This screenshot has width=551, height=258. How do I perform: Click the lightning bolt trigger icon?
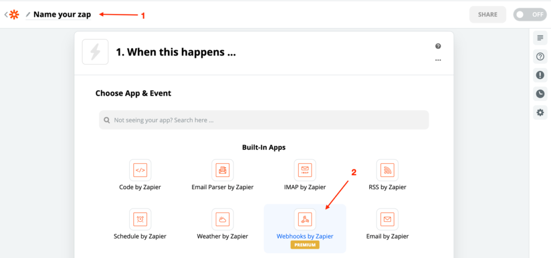(x=95, y=52)
